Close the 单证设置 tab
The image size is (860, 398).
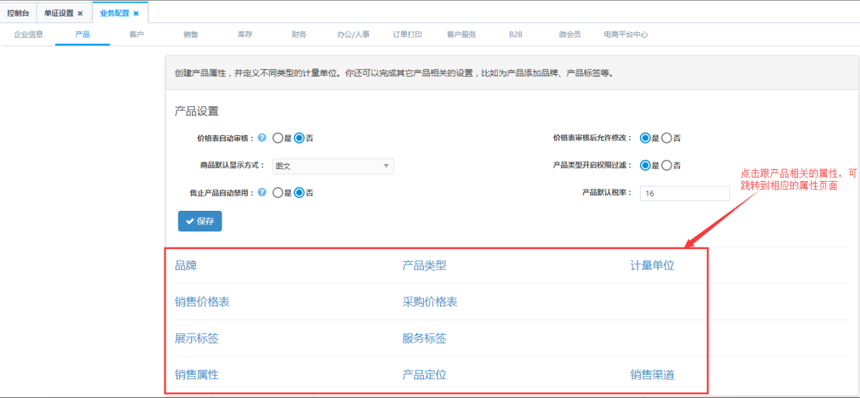coord(80,13)
